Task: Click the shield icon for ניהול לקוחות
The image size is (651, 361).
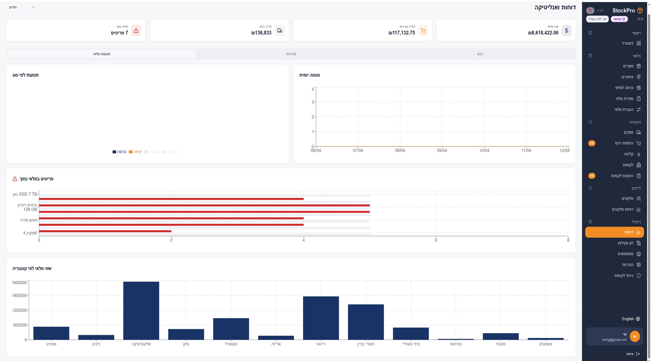Action: coord(638,276)
